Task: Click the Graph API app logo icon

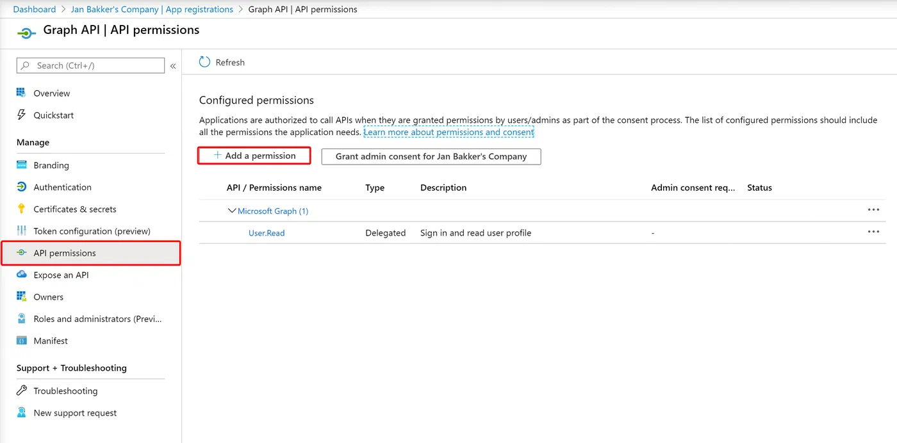Action: pos(26,33)
